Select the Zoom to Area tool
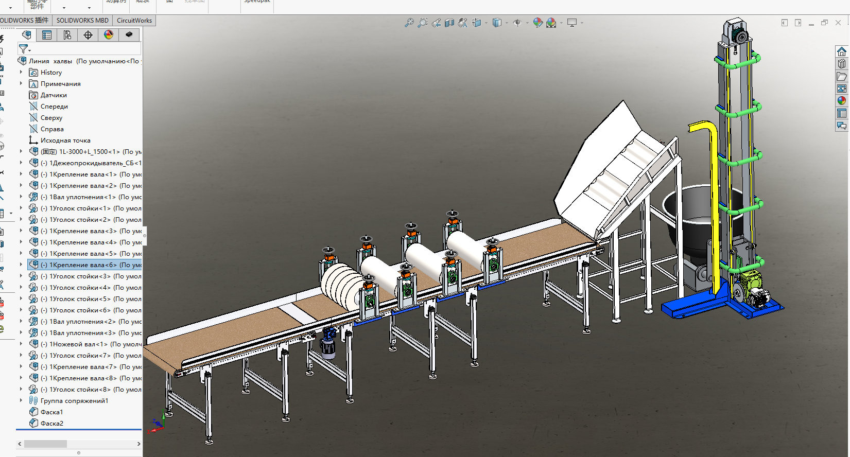Viewport: 850px width, 457px height. click(422, 23)
